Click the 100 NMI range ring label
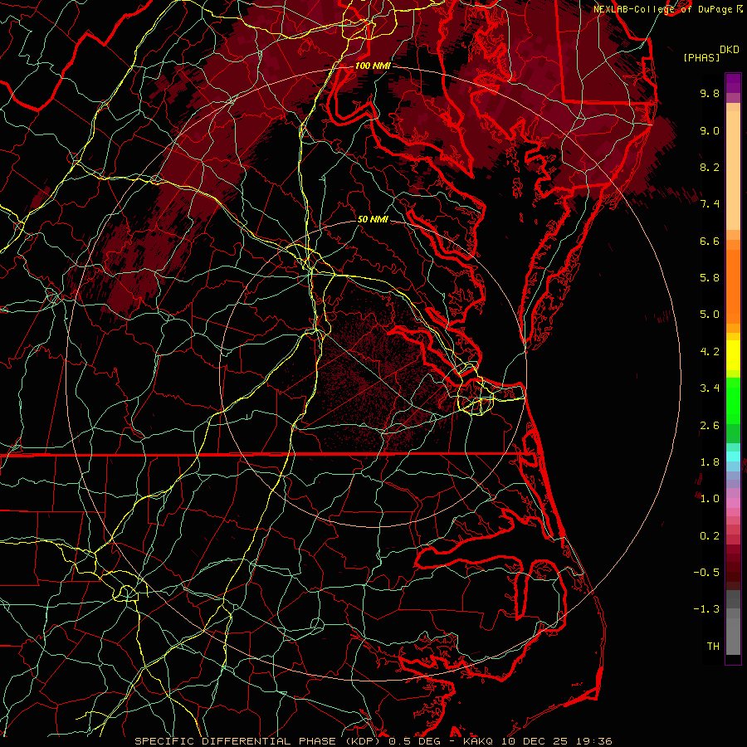 tap(373, 66)
